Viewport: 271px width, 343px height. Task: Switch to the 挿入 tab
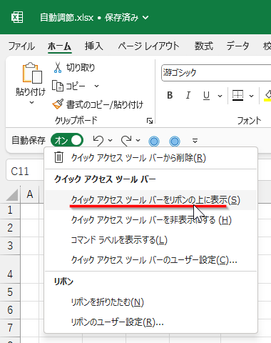point(94,46)
